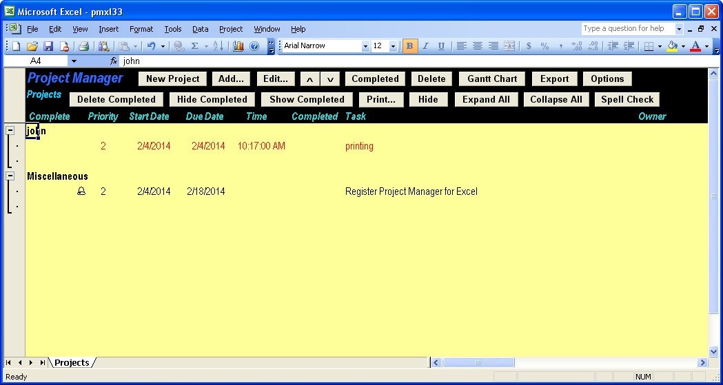Open the Borders dropdown arrow
The image size is (723, 385).
point(660,46)
